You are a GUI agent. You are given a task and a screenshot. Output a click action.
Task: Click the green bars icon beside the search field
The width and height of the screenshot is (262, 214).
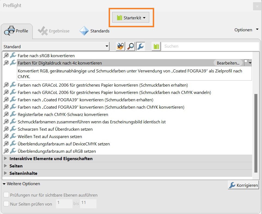coord(156,46)
